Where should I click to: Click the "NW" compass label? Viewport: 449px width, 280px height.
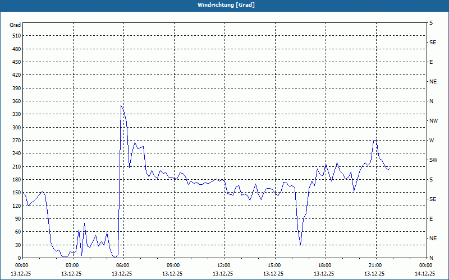point(433,121)
